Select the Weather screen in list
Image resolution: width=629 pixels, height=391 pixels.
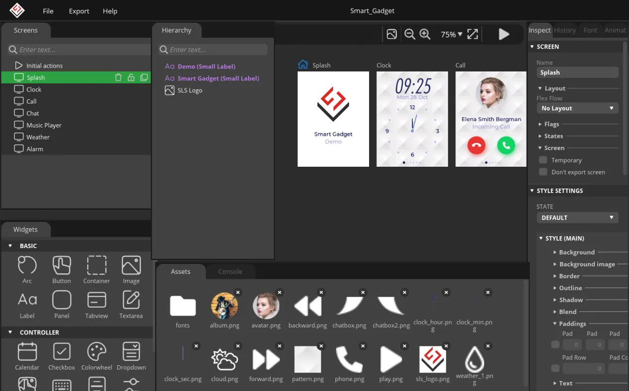76,137
